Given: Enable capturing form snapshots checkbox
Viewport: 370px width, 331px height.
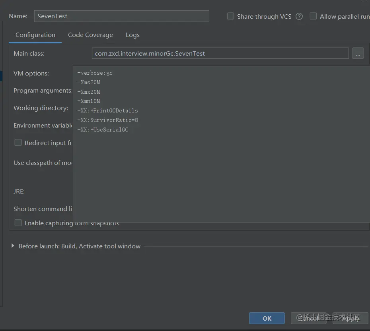Looking at the screenshot, I should tap(18, 223).
